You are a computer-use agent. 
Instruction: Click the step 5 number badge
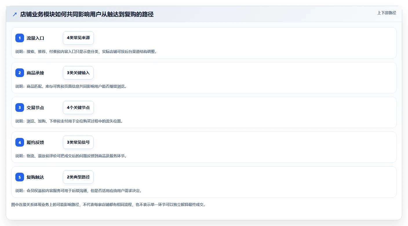[x=20, y=177]
